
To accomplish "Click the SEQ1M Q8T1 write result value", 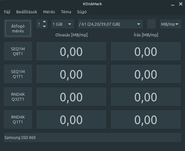I will [x=146, y=51].
